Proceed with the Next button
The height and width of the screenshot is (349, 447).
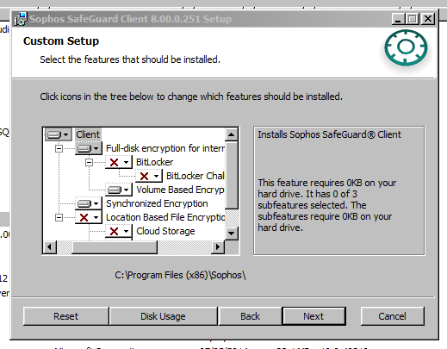click(x=314, y=316)
